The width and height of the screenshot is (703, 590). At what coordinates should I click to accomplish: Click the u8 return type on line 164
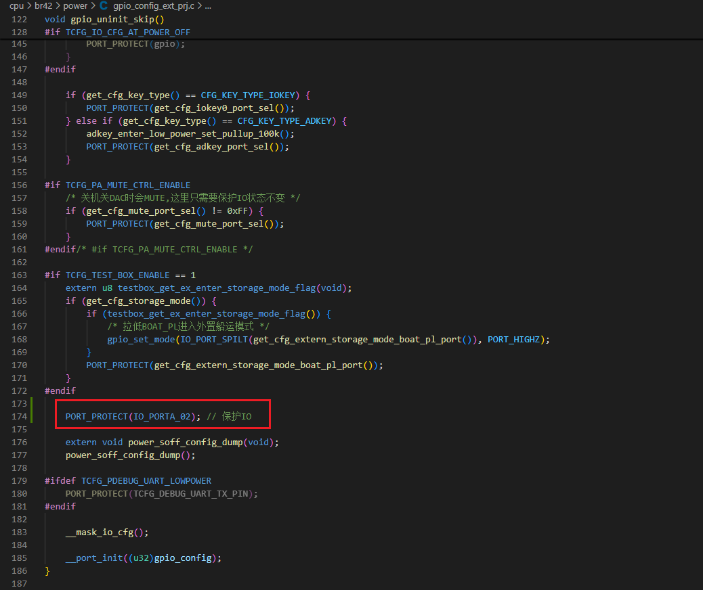pyautogui.click(x=107, y=288)
